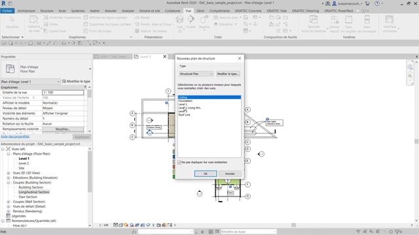This screenshot has width=419, height=235.
Task: Expand Coupes (Wall Section) node
Action: click(9, 202)
